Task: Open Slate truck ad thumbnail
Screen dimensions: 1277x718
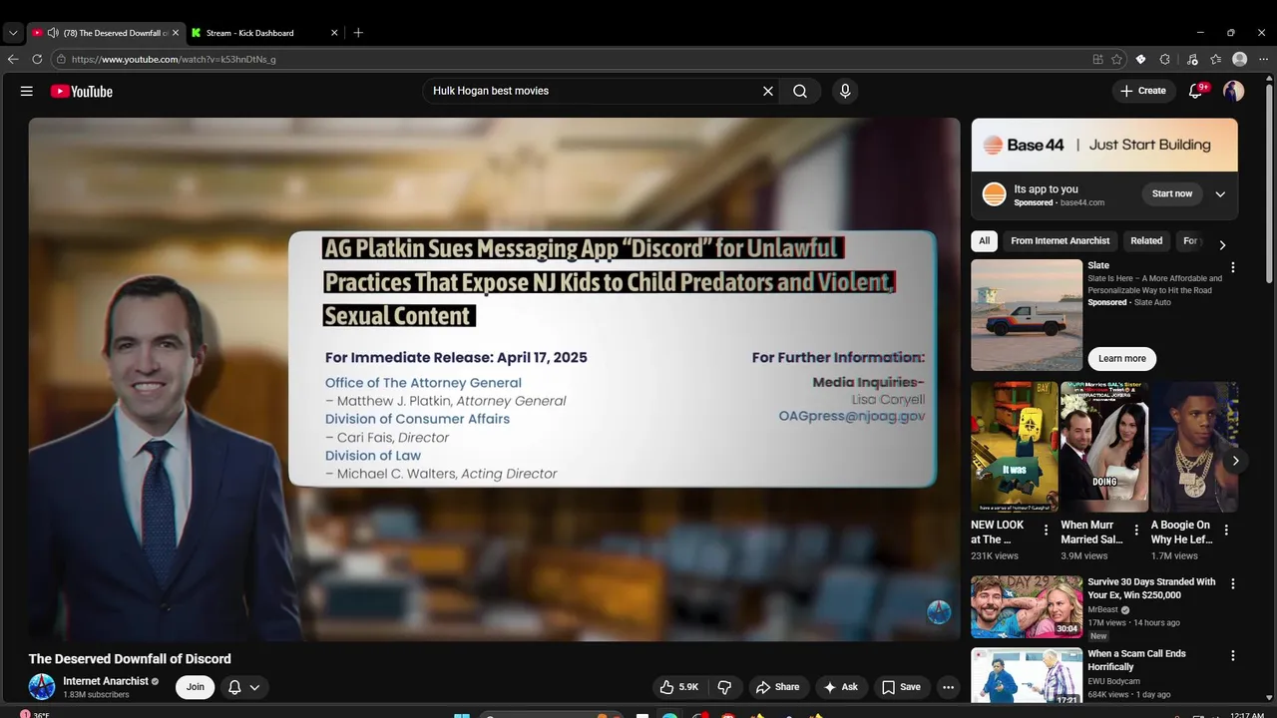Action: tap(1027, 315)
